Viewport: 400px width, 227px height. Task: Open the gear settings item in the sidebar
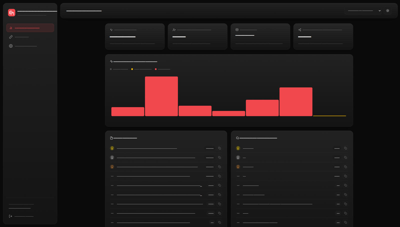point(30,46)
